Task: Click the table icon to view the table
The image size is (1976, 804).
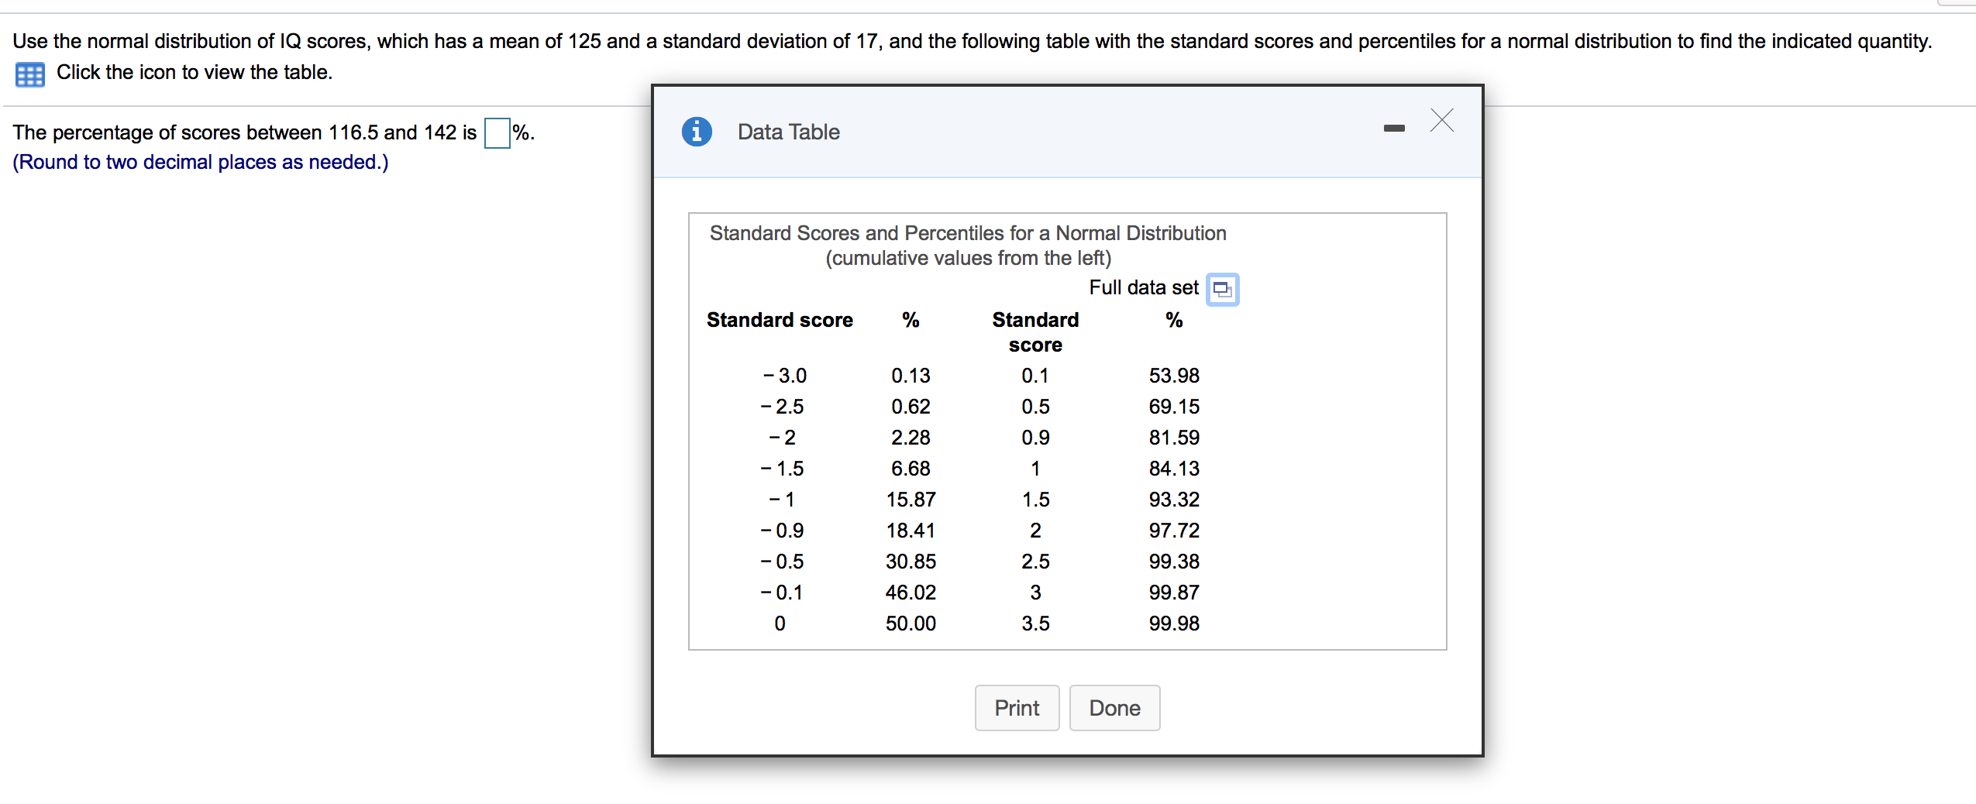Action: 29,74
